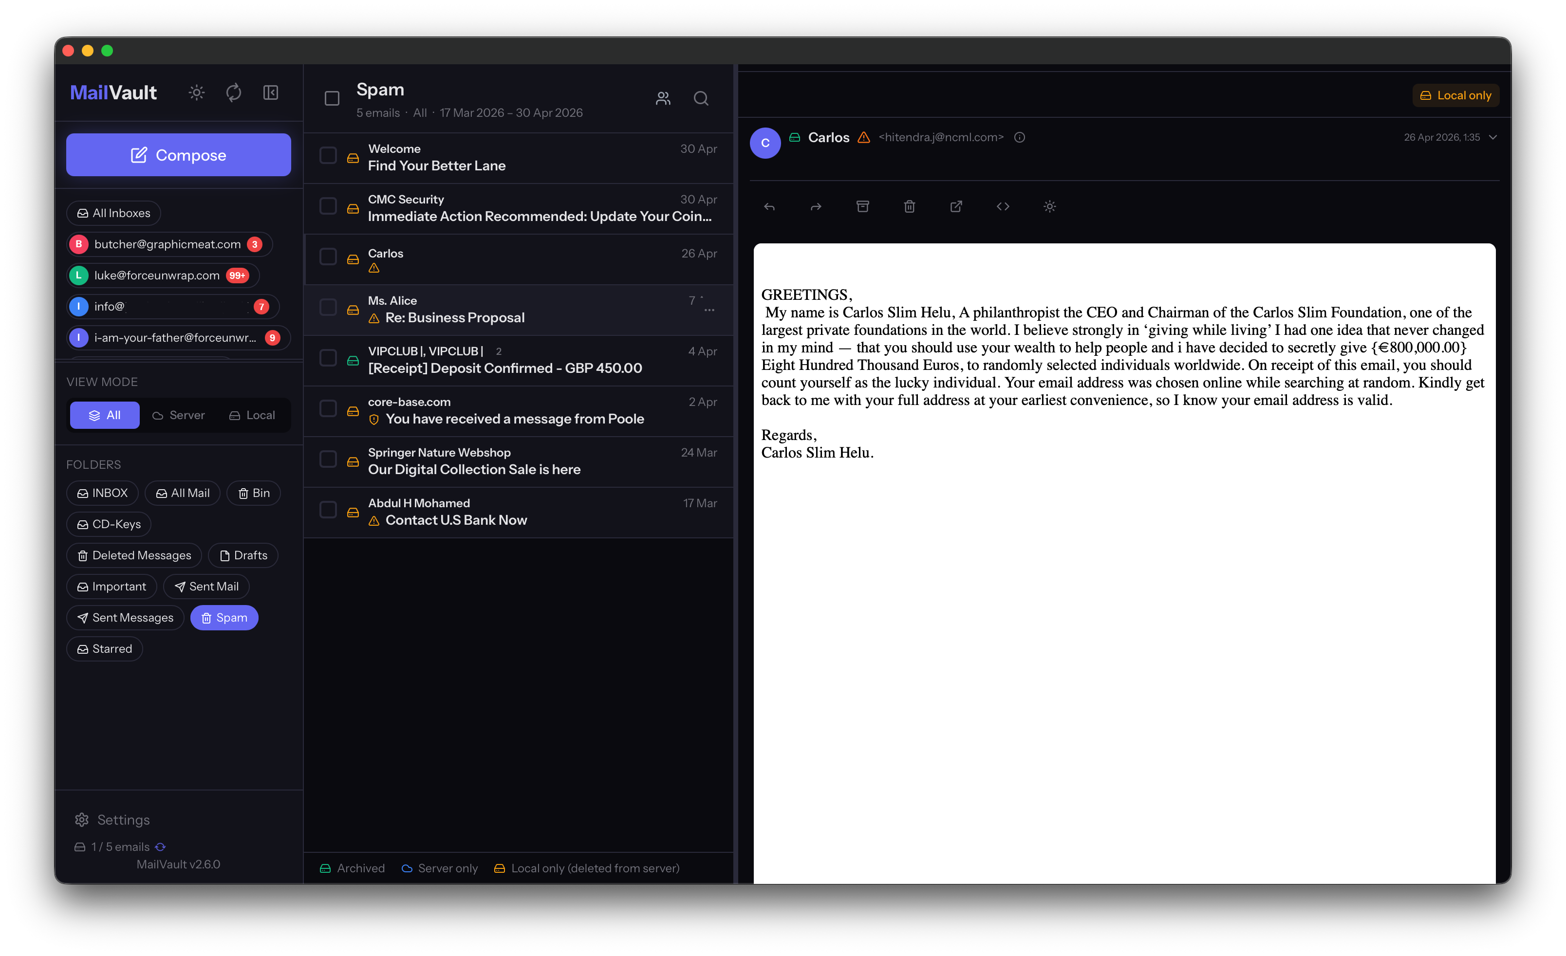Click the green archived icon on VIPCLUB row

click(353, 361)
